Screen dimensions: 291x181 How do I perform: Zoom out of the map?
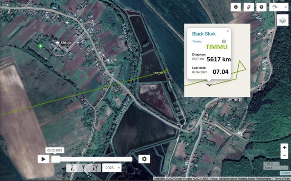284,155
